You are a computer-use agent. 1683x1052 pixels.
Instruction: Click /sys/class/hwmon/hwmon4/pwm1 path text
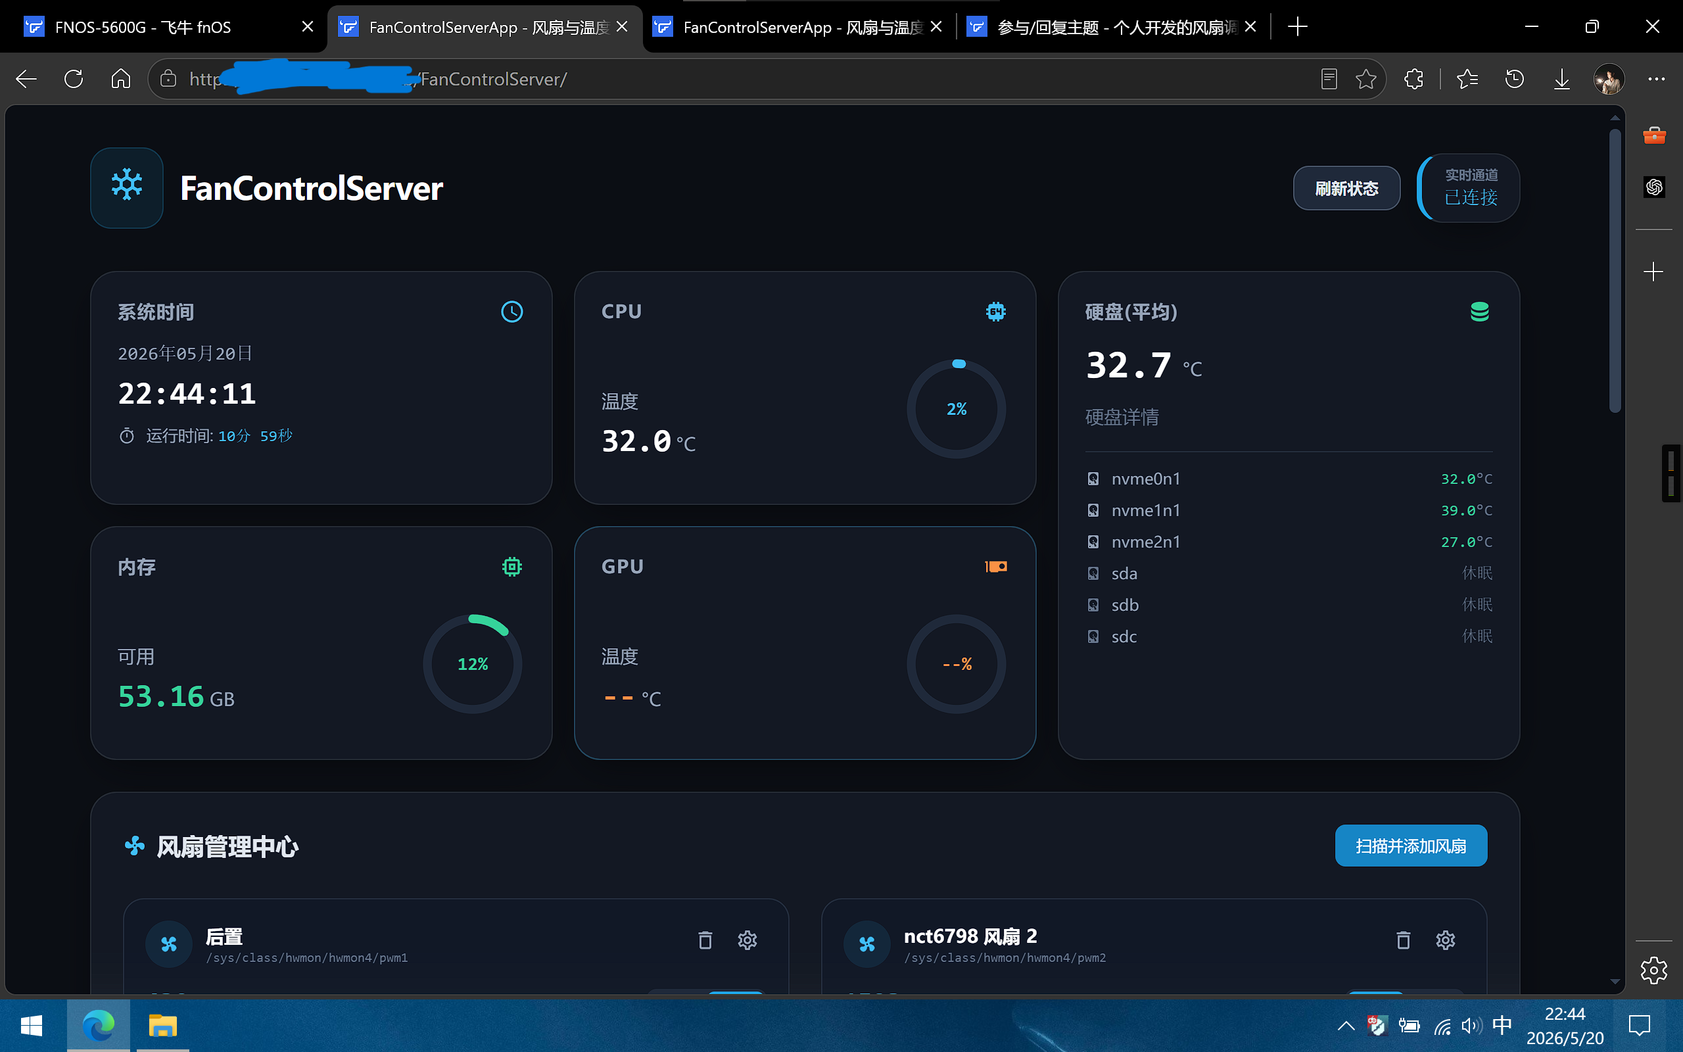click(307, 958)
